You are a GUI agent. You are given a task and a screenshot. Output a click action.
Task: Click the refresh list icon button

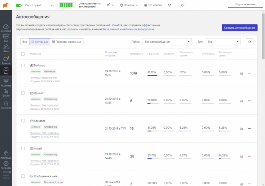tap(250, 42)
